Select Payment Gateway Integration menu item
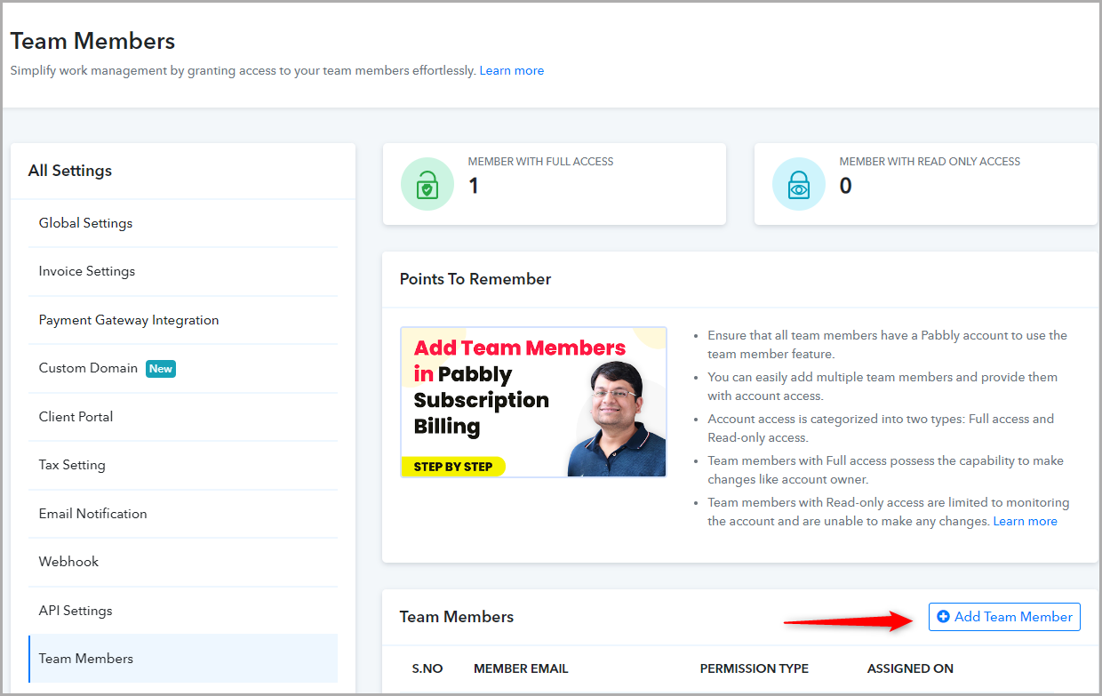This screenshot has width=1102, height=696. pos(183,320)
